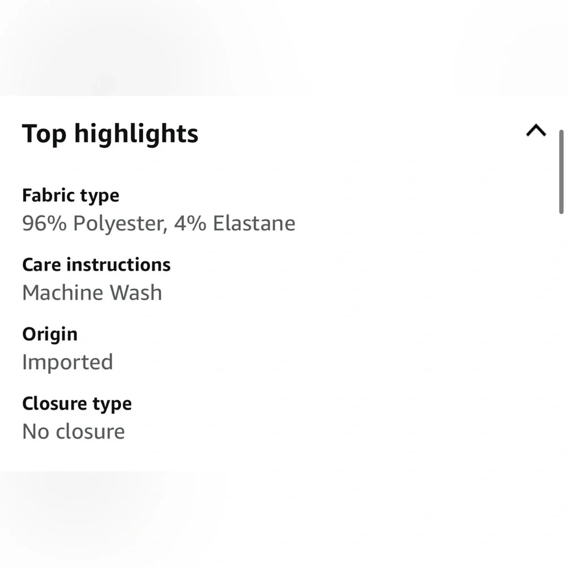The image size is (568, 568).
Task: Click the vertical scrollbar thumb
Action: [x=561, y=172]
